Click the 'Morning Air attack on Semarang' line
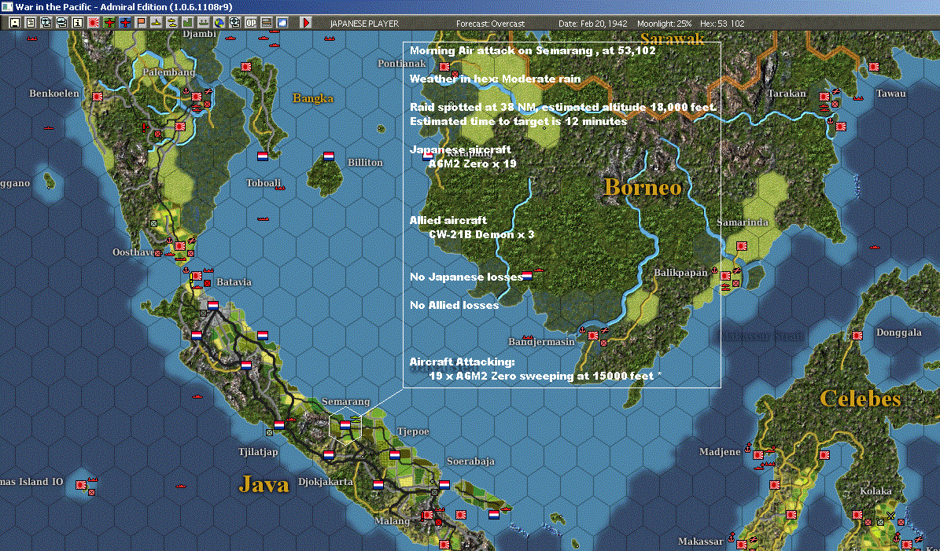This screenshot has width=940, height=551. [533, 50]
